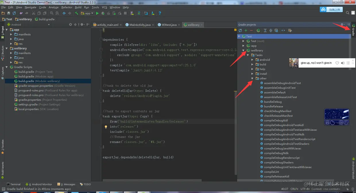The width and height of the screenshot is (356, 193).
Task: Click the UTF-8 encoding in status bar
Action: 305,189
